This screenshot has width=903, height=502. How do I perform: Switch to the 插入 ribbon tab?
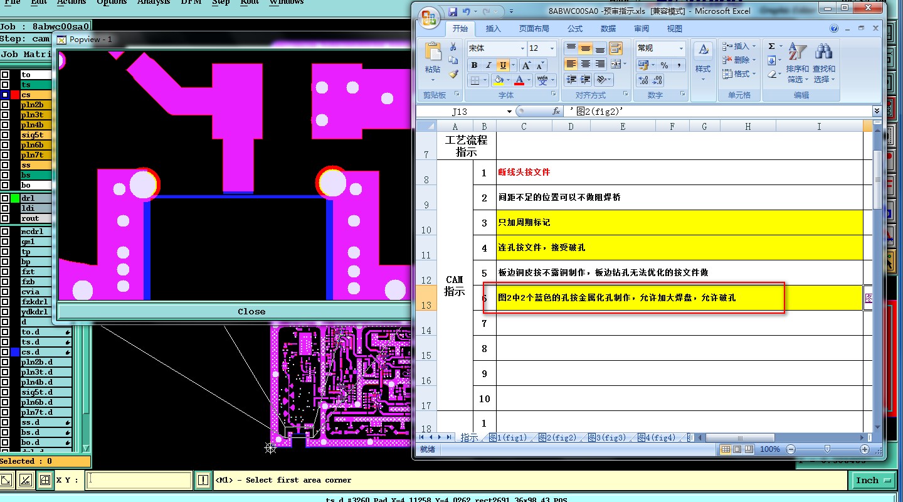click(x=494, y=29)
